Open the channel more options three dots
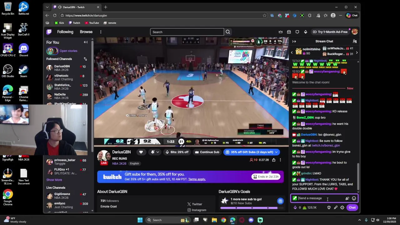Image resolution: width=400 pixels, height=225 pixels. pyautogui.click(x=280, y=160)
